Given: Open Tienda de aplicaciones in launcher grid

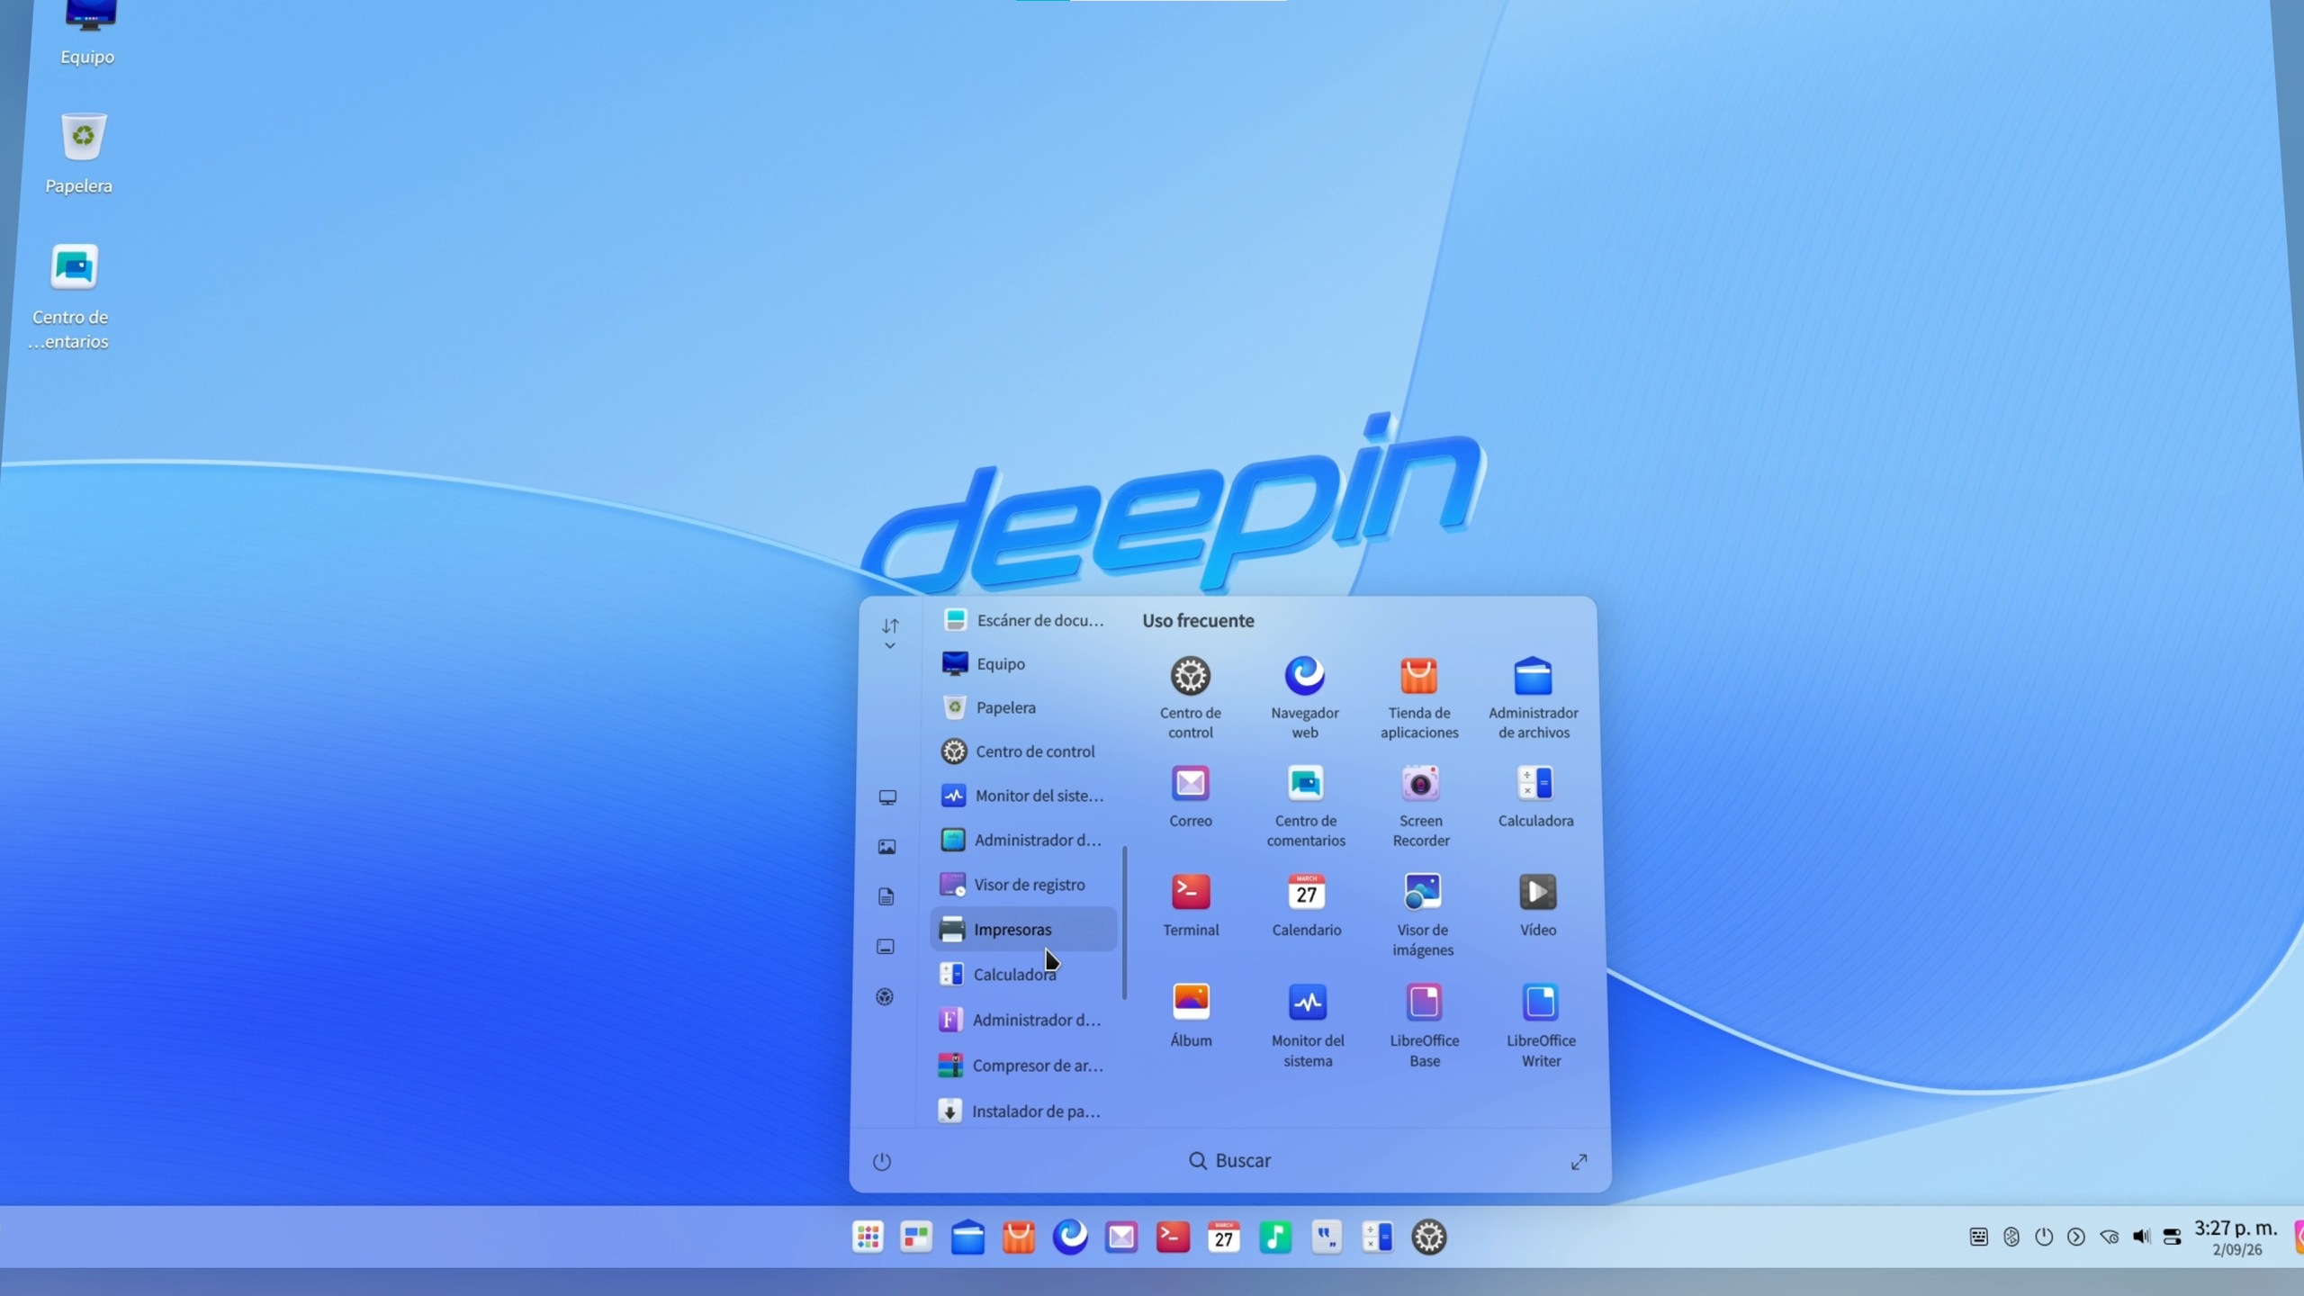Looking at the screenshot, I should (1419, 697).
